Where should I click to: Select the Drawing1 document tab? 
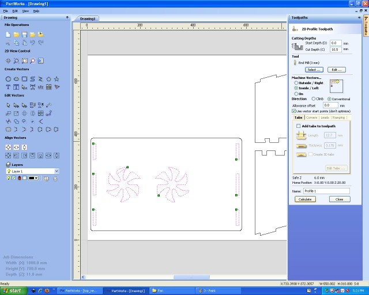tap(87, 19)
